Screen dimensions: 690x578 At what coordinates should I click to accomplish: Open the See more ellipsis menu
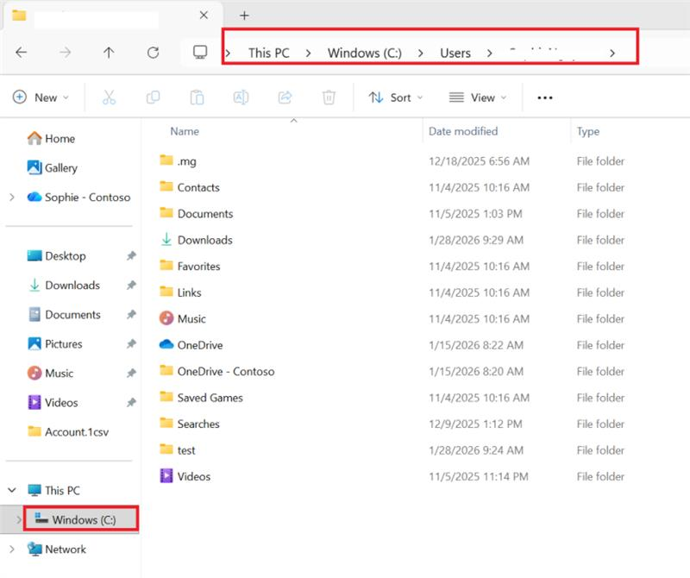tap(545, 97)
